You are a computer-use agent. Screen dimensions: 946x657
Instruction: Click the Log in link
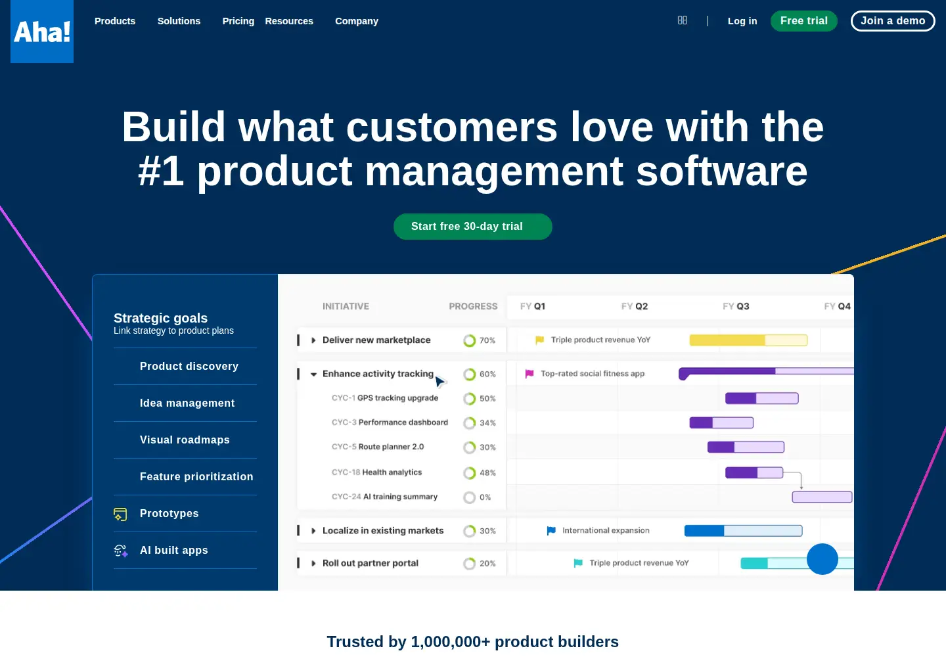[x=742, y=21]
